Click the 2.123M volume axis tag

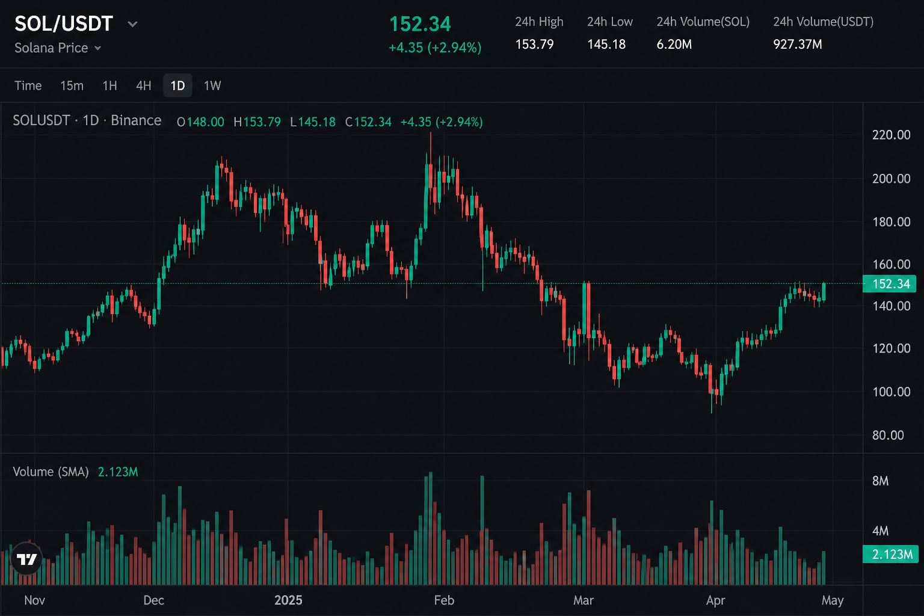coord(890,554)
